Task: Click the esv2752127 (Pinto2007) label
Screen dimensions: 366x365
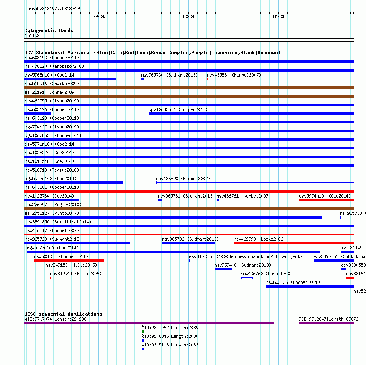Action: (x=52, y=213)
